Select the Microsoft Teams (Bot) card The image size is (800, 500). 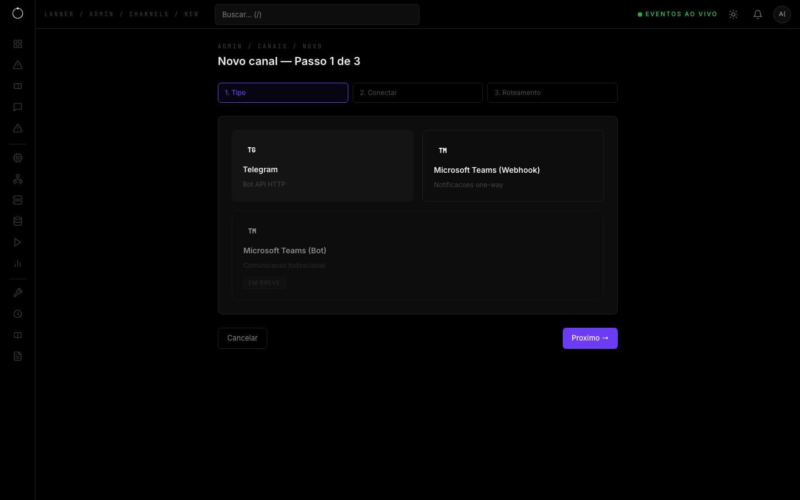click(x=418, y=256)
